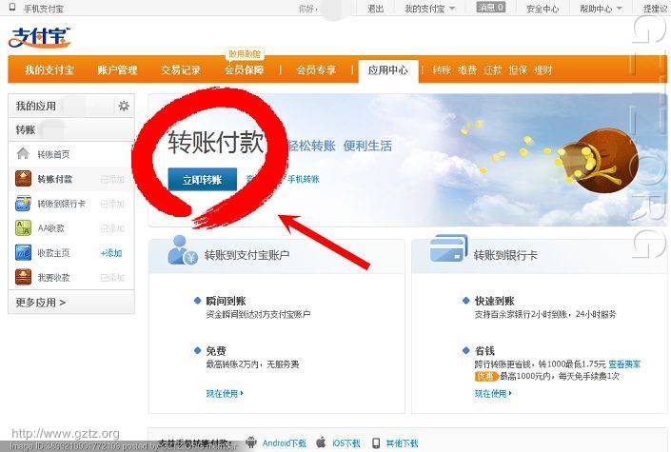Click the bank card icon beside 转账到银行卡
The height and width of the screenshot is (452, 671).
(448, 248)
